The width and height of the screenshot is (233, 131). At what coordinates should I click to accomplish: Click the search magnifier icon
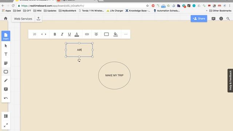point(228,19)
